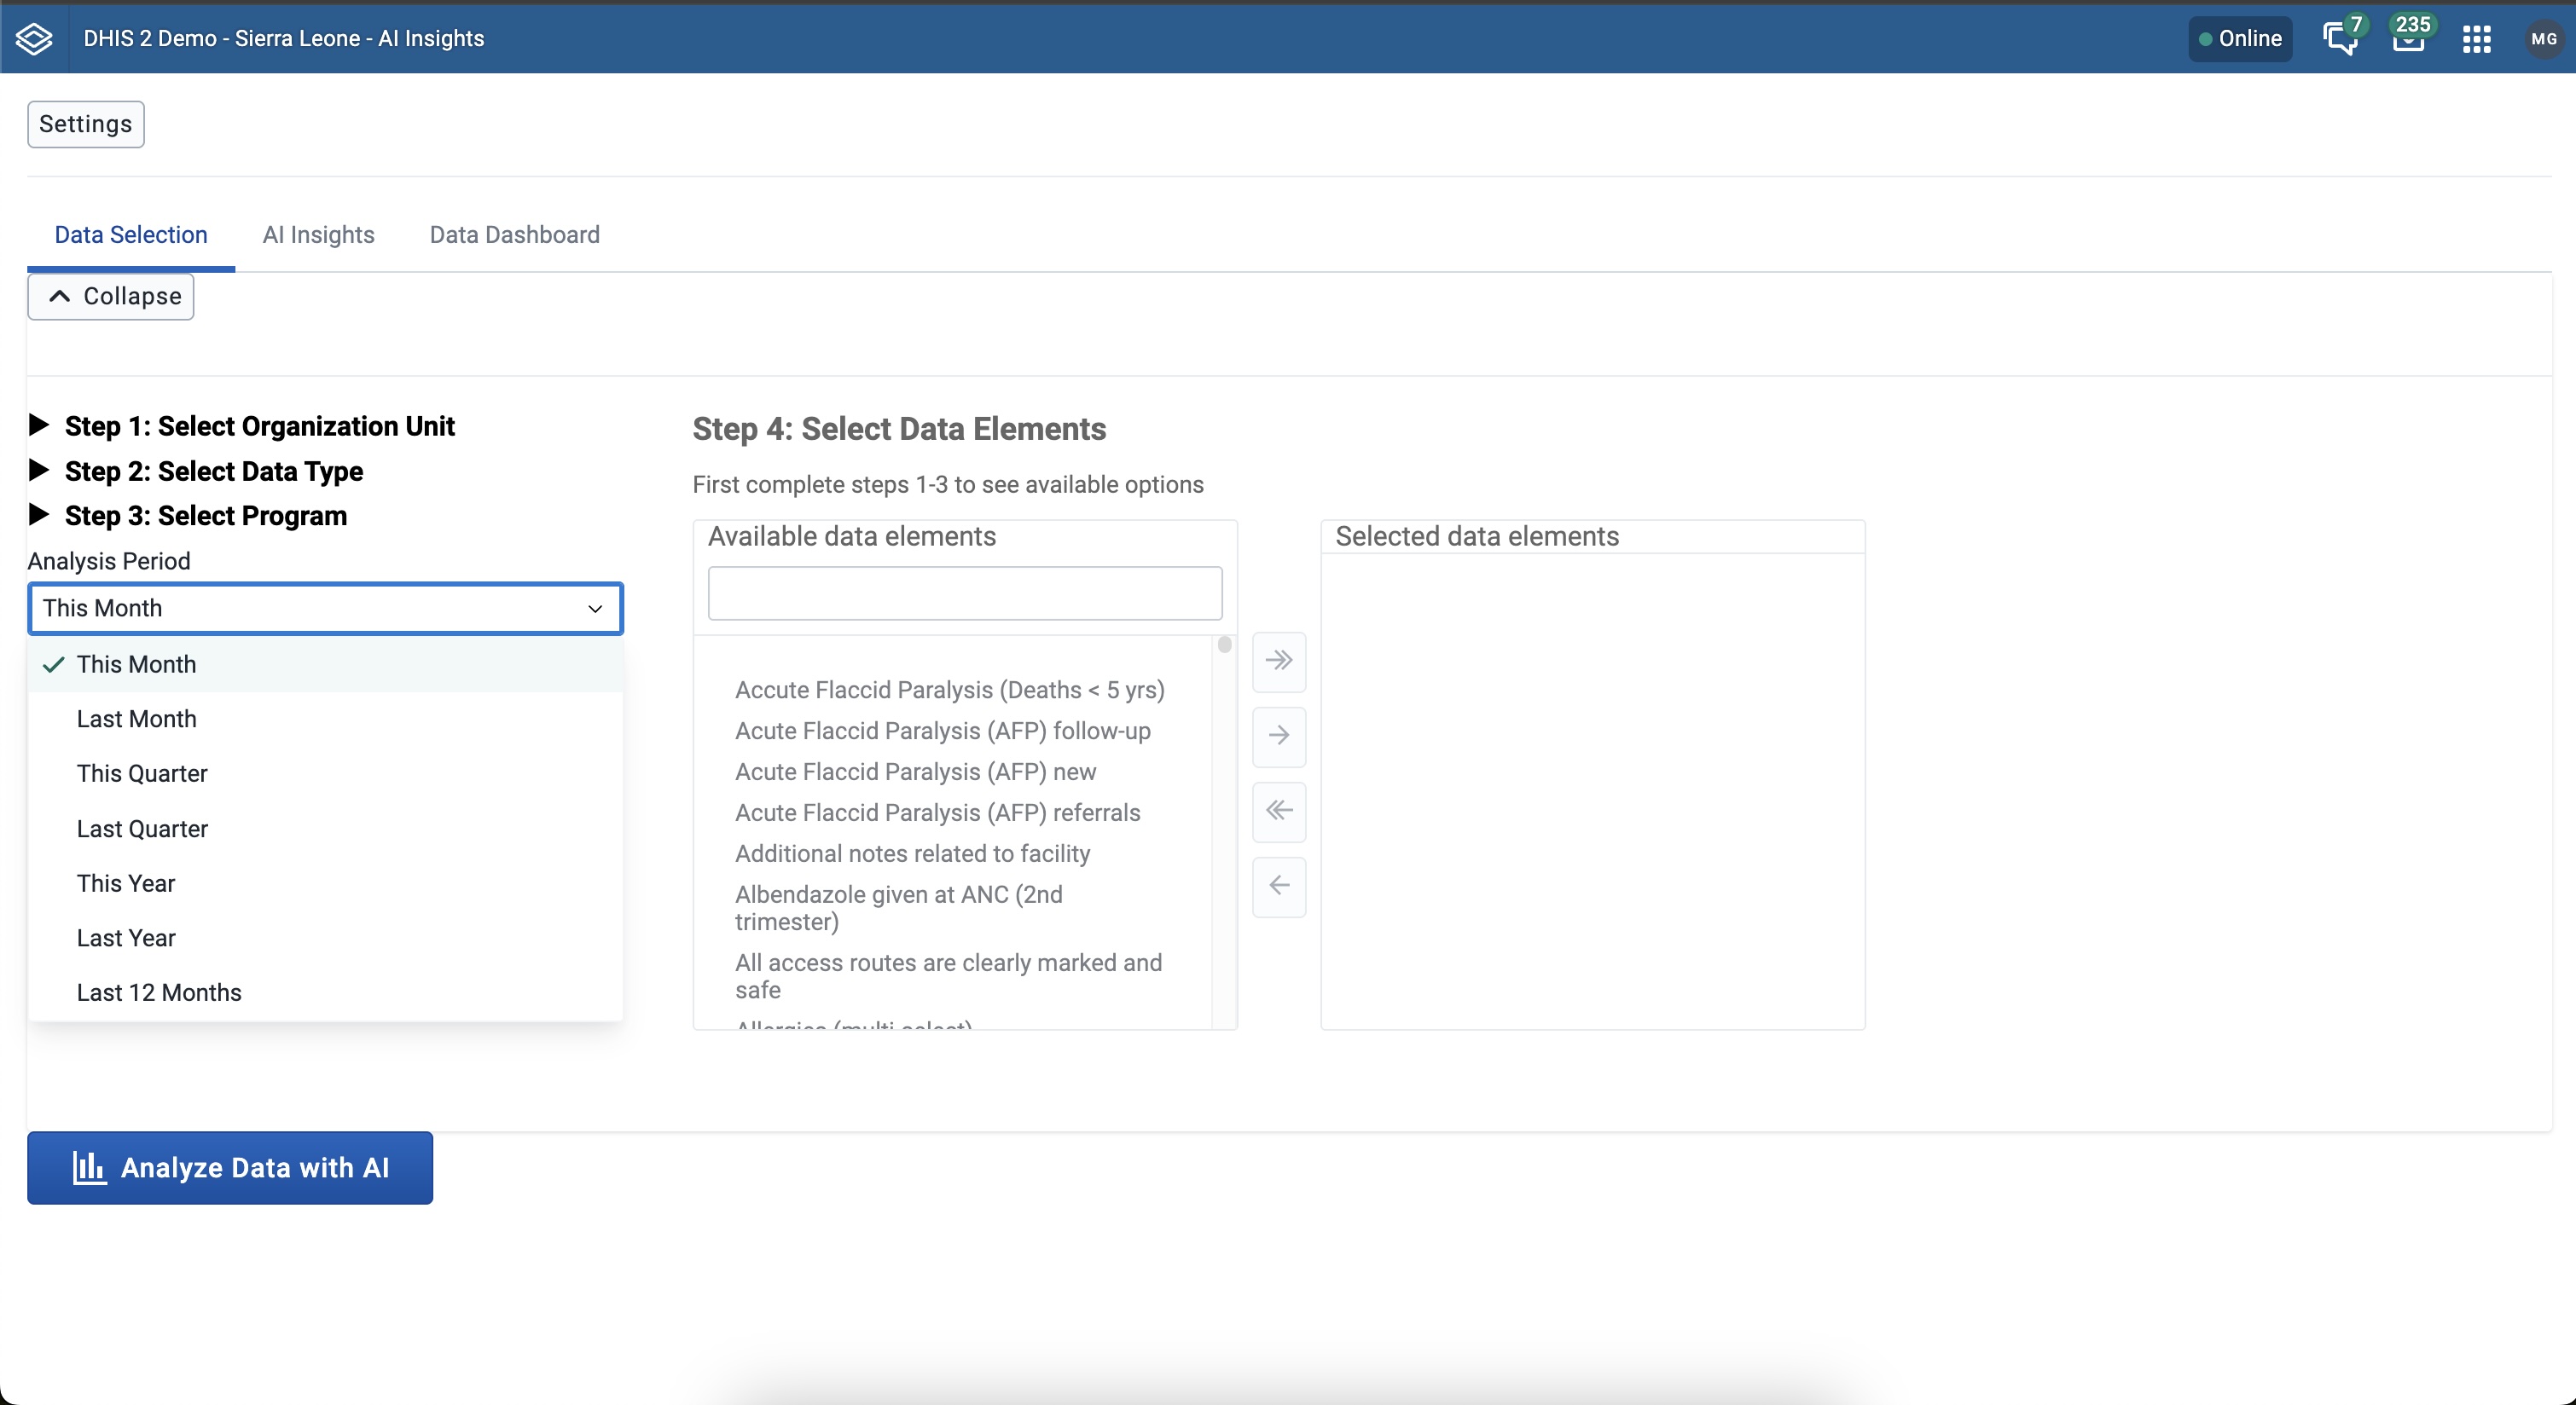Select Last Month as analysis period

[x=136, y=719]
